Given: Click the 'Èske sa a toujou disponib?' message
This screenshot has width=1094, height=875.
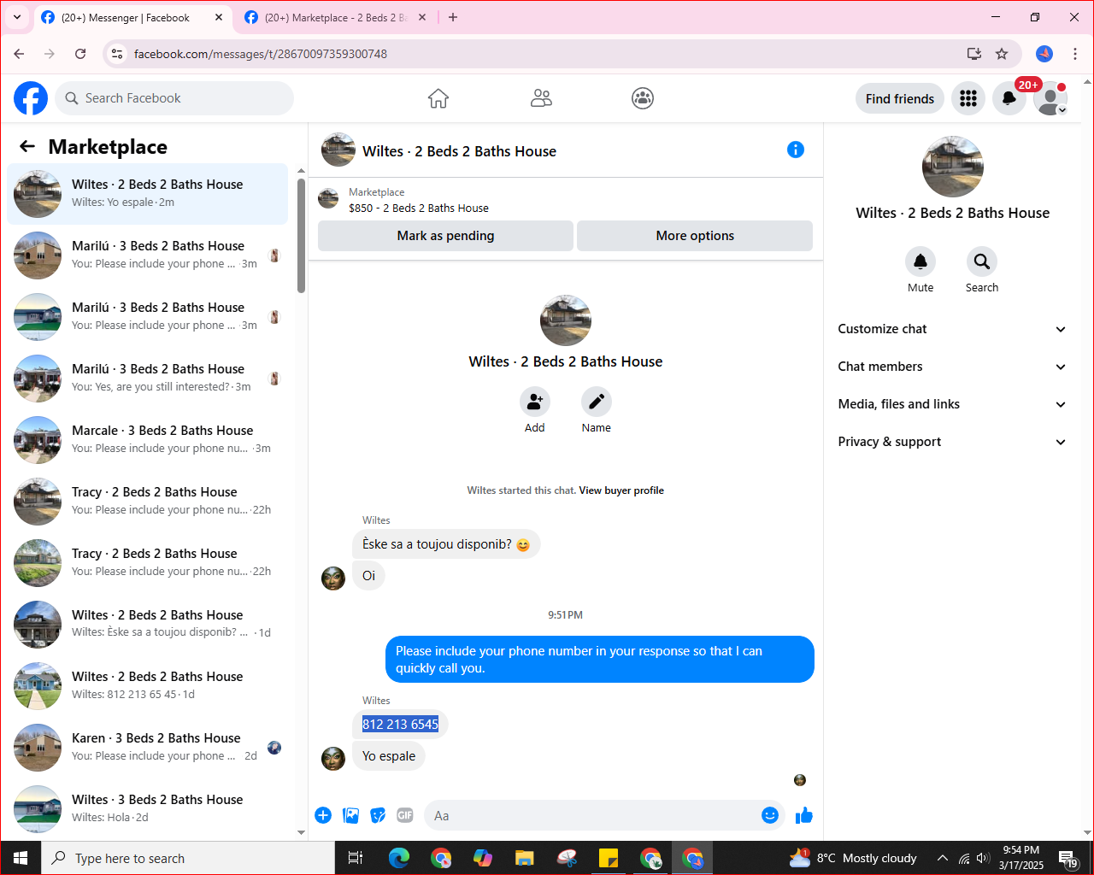Looking at the screenshot, I should pyautogui.click(x=446, y=544).
